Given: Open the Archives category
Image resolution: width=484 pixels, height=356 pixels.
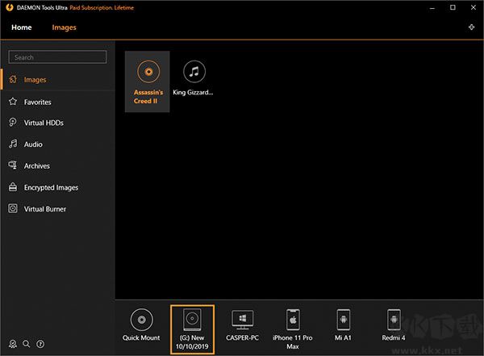Looking at the screenshot, I should pos(36,165).
